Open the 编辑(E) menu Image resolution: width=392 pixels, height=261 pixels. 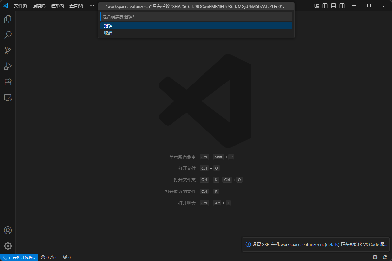point(39,6)
